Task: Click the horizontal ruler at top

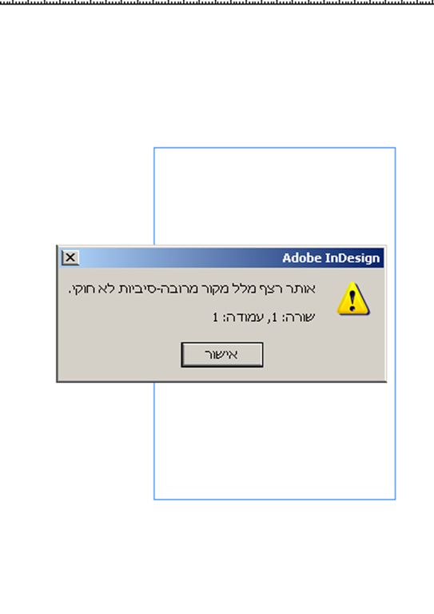Action: click(x=217, y=2)
